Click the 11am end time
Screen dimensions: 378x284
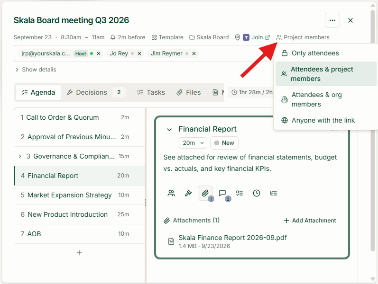point(98,37)
